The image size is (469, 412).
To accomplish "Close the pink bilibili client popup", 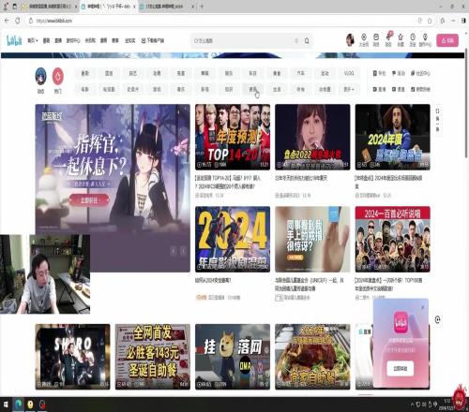I will coord(423,307).
